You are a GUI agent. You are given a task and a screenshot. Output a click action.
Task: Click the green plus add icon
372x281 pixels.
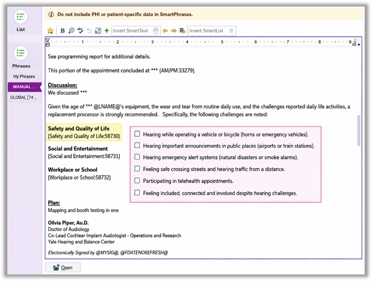(106, 30)
